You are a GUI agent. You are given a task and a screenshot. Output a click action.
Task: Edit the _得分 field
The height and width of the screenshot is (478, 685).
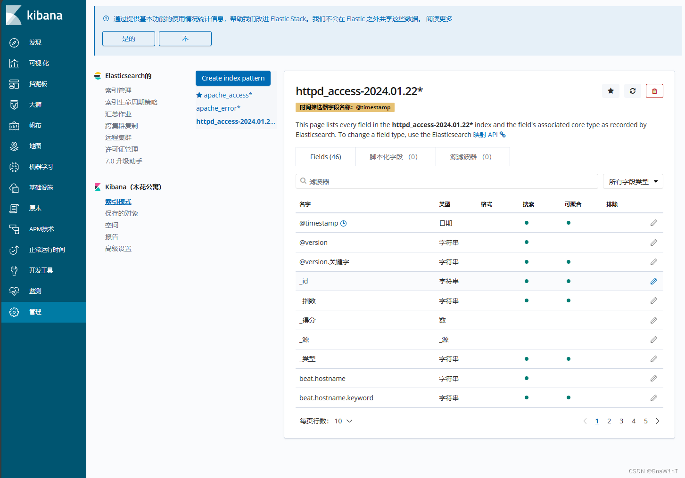click(x=654, y=320)
